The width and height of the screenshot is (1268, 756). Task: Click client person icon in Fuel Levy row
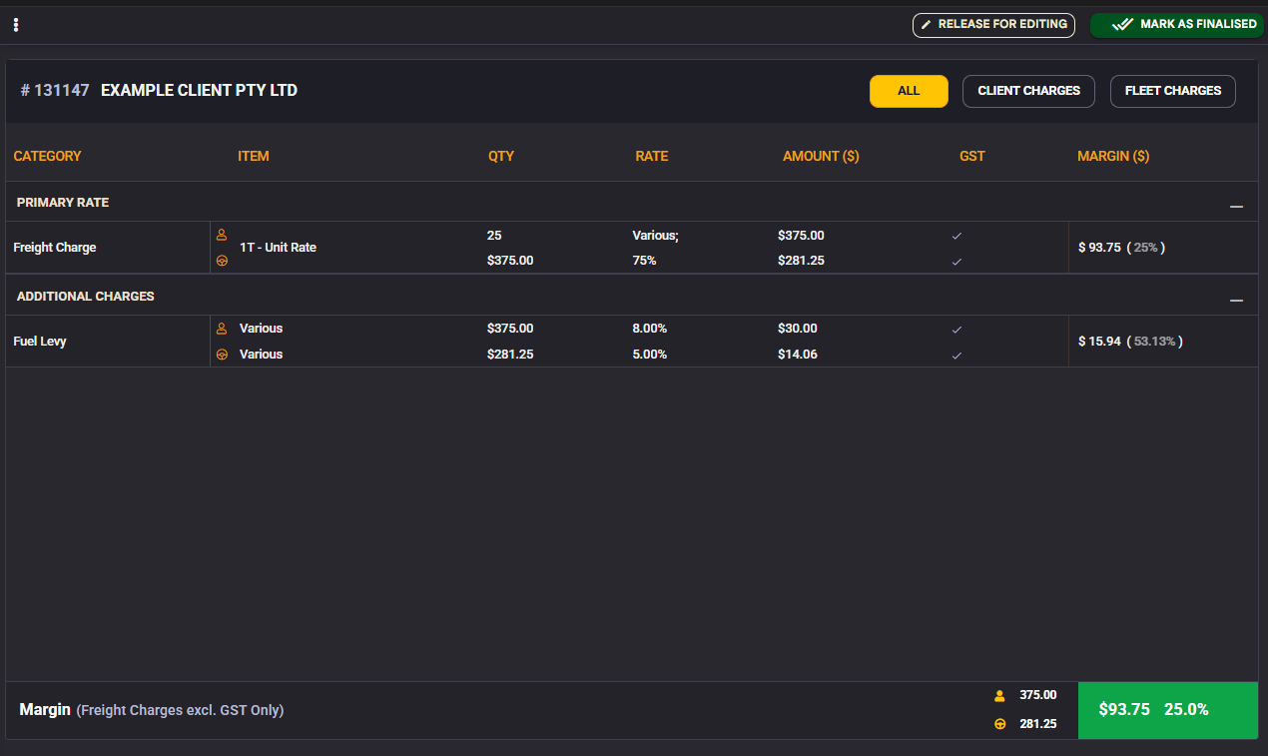pos(222,329)
